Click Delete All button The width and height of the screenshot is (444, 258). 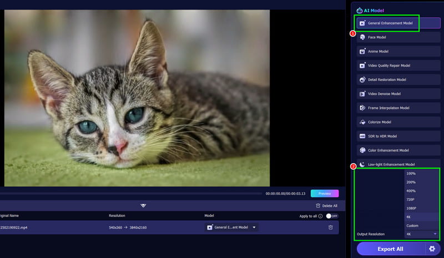pyautogui.click(x=326, y=206)
